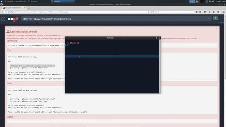Click the Error section label
226x127 pixels.
pos(9,50)
